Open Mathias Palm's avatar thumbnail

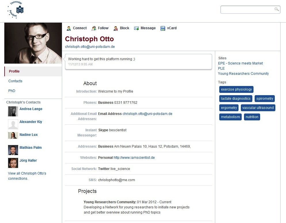coord(13,150)
